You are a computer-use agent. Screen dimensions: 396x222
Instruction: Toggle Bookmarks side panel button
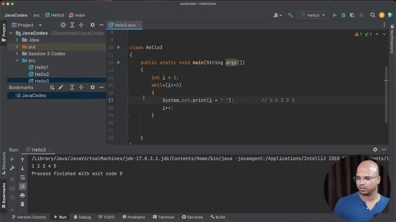(4, 195)
